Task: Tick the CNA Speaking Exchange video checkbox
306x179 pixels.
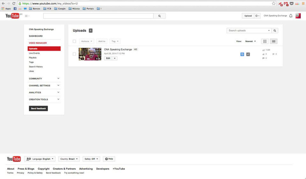Action: (74, 54)
